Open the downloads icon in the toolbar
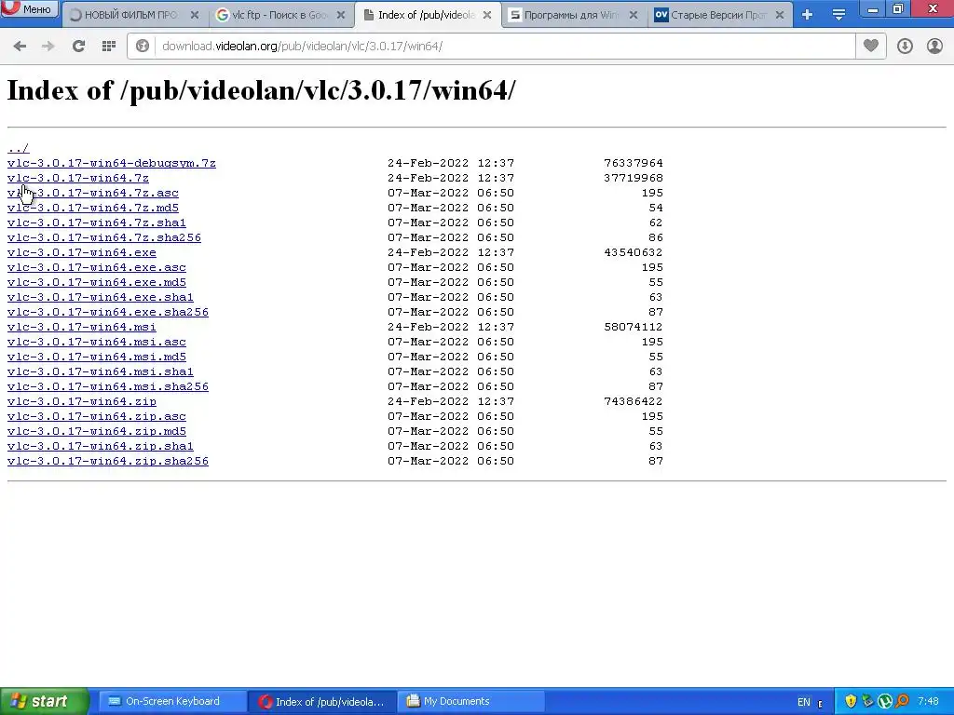This screenshot has width=954, height=715. [905, 47]
